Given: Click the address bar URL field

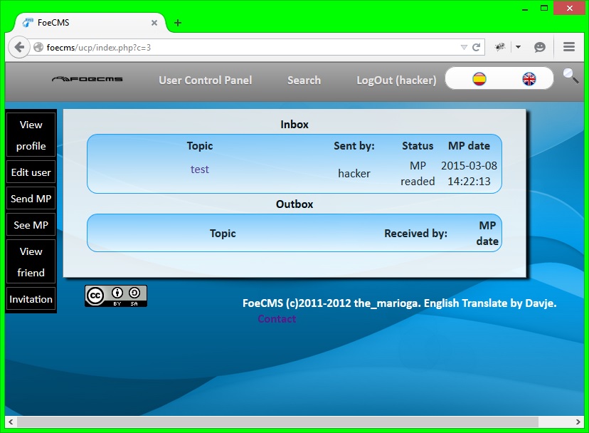Looking at the screenshot, I should click(250, 48).
